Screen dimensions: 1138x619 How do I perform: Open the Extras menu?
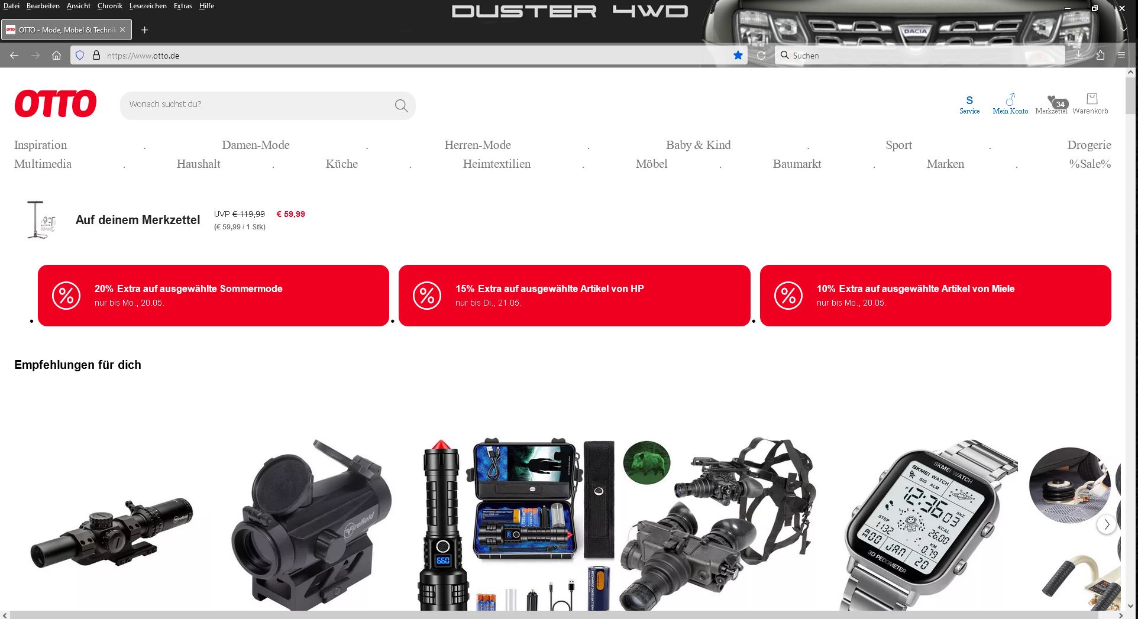(x=183, y=6)
